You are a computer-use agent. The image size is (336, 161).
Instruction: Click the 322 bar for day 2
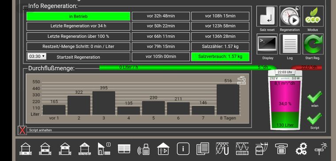click(79, 105)
